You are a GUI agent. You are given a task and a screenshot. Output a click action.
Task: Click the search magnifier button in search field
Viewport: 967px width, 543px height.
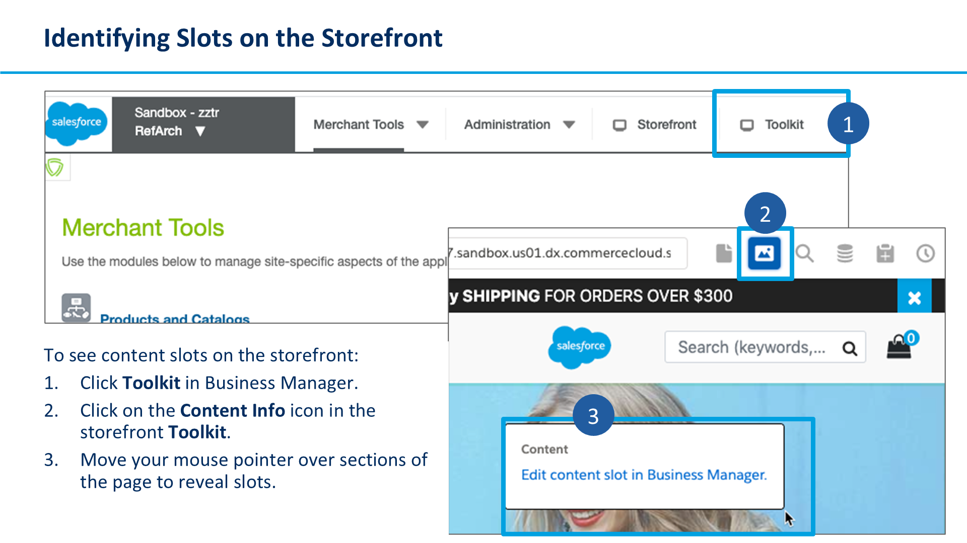point(850,348)
